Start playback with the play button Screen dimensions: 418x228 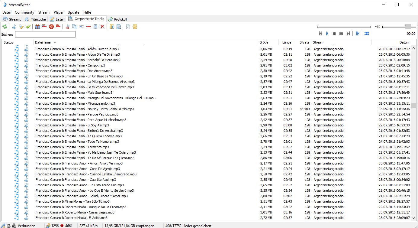(x=327, y=34)
